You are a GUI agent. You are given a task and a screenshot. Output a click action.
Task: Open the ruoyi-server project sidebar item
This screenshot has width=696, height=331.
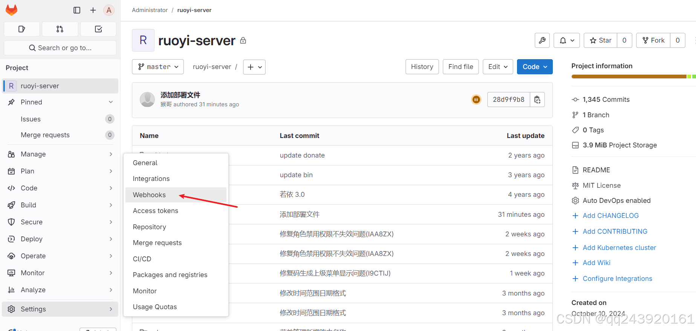click(x=60, y=86)
